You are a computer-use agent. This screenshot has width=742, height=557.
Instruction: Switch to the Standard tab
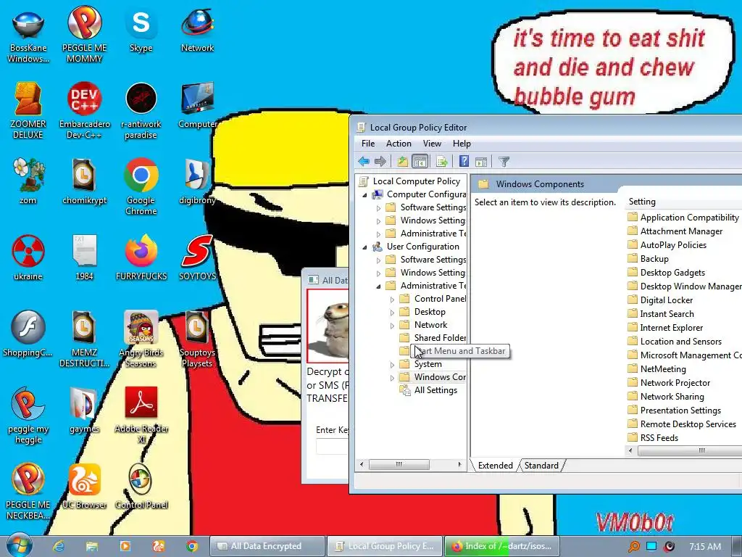click(x=541, y=466)
